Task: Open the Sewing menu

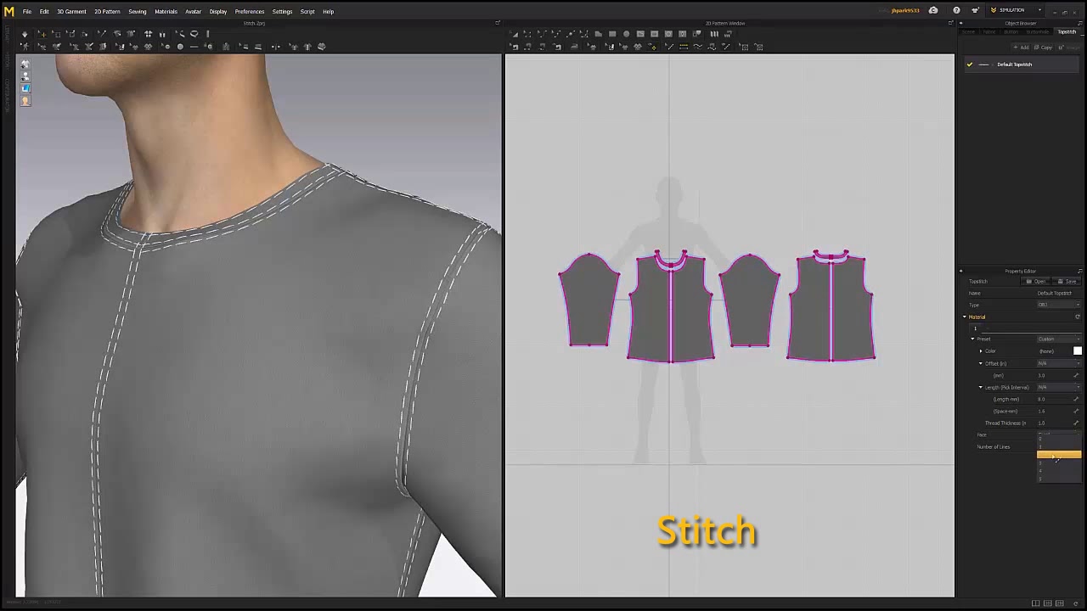Action: click(x=138, y=11)
